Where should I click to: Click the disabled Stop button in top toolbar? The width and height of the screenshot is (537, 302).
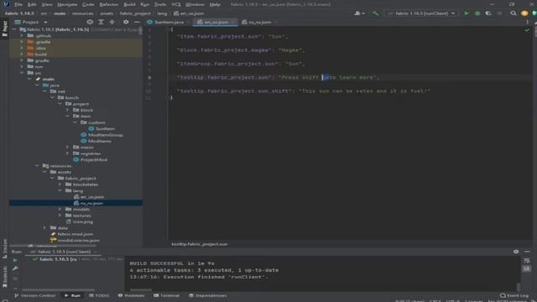[x=500, y=13]
